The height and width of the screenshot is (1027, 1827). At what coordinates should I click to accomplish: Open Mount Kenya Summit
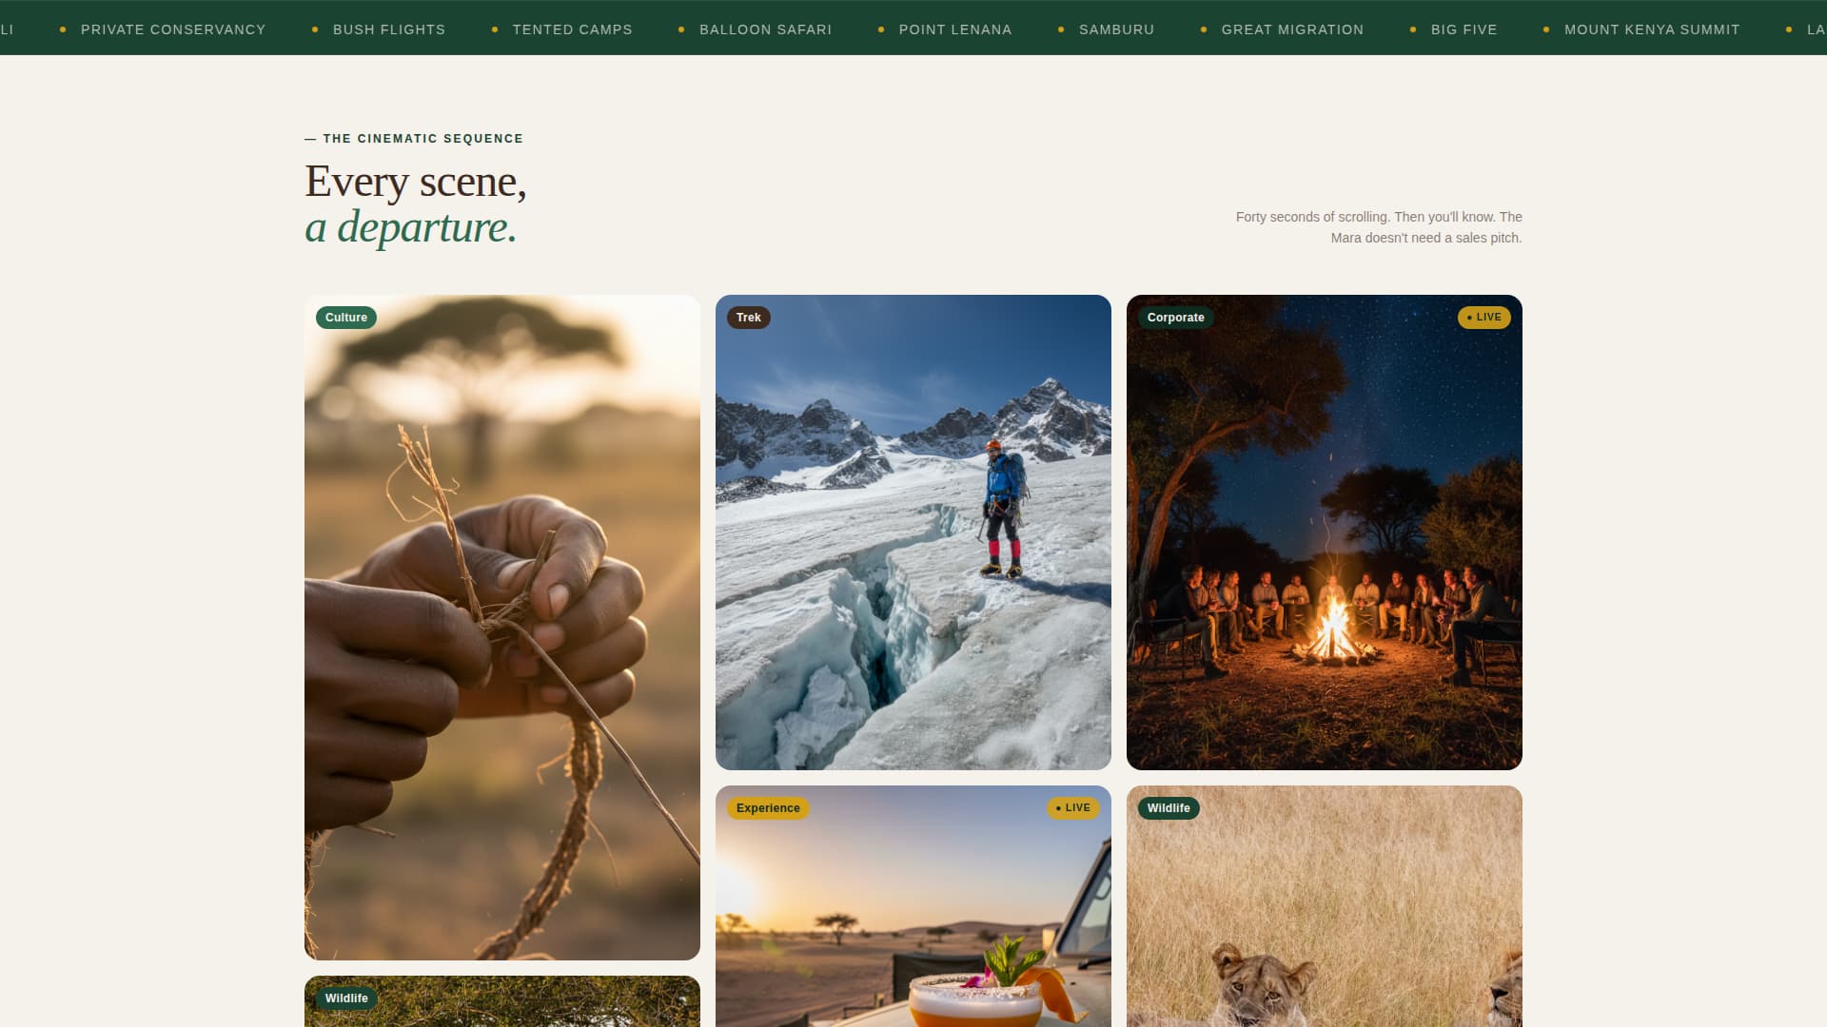pyautogui.click(x=1652, y=29)
